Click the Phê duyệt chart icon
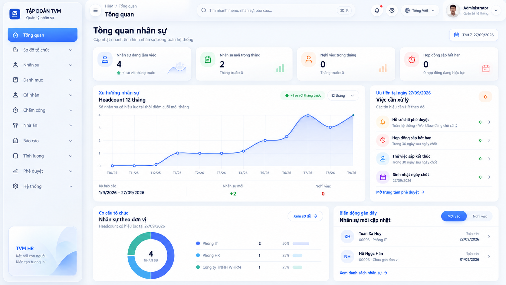 point(15,171)
